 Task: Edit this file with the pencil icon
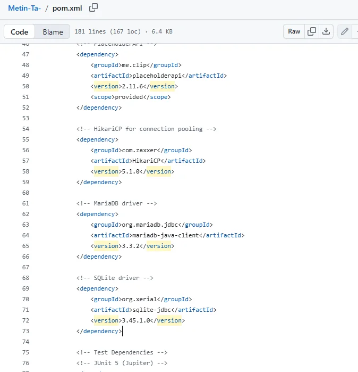pyautogui.click(x=345, y=31)
